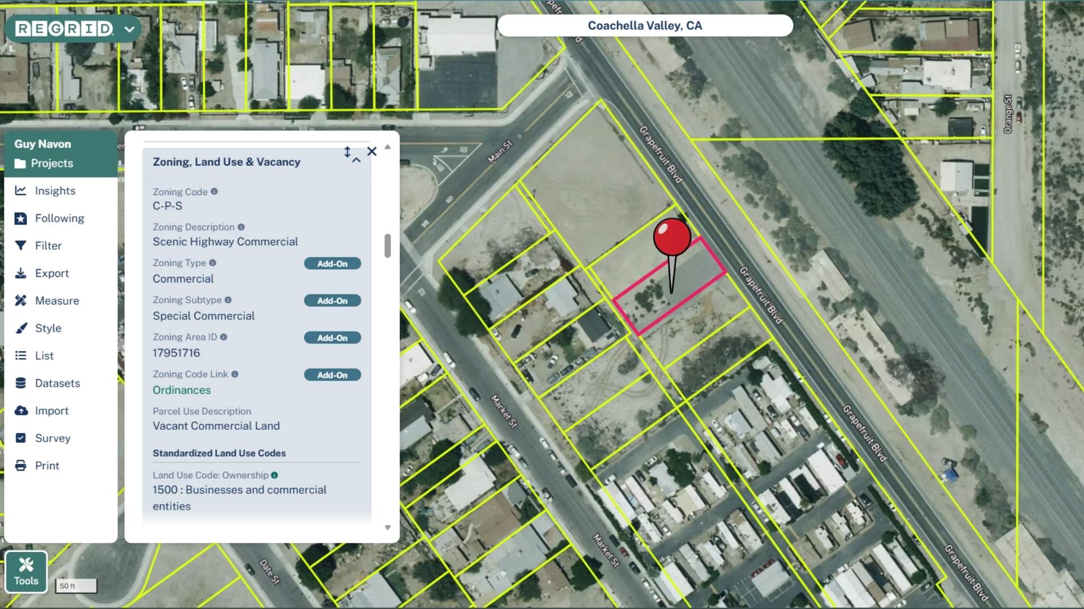
Task: Open the Import tool
Action: (52, 411)
